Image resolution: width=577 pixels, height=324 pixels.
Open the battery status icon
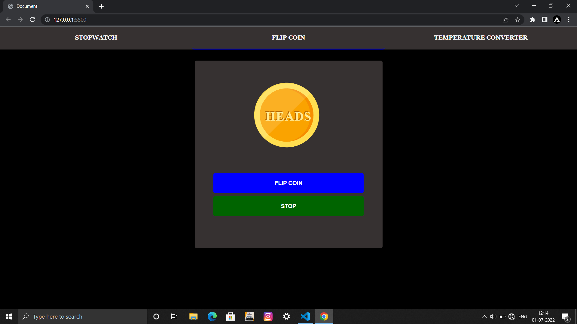[502, 316]
